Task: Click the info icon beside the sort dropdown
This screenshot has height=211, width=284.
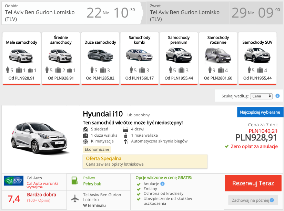Action: tap(277, 96)
